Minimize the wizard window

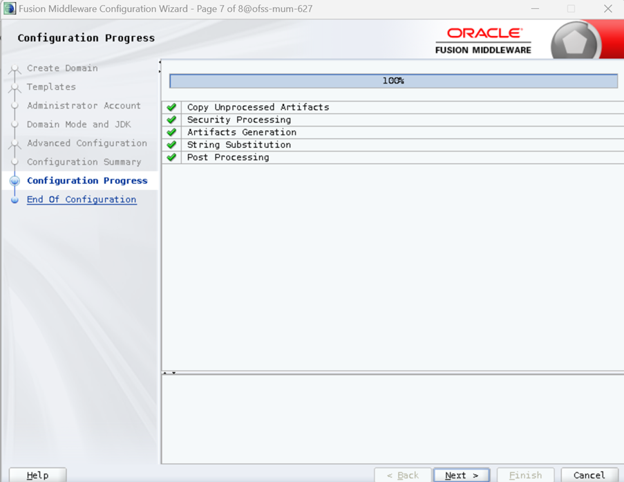[x=535, y=8]
